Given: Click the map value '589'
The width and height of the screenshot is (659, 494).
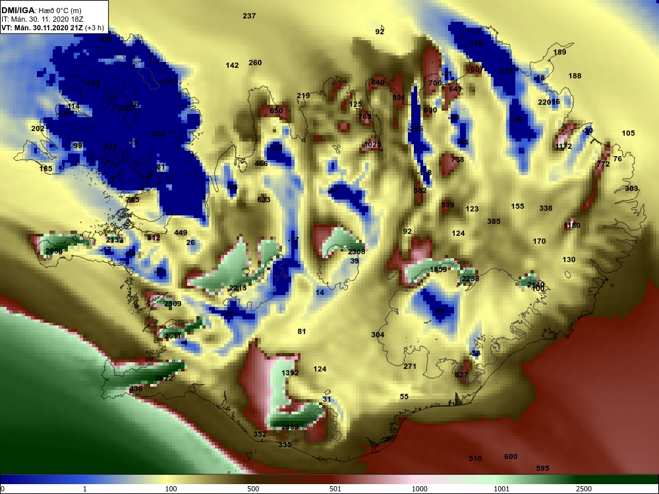Looking at the screenshot, I should coord(447,205).
